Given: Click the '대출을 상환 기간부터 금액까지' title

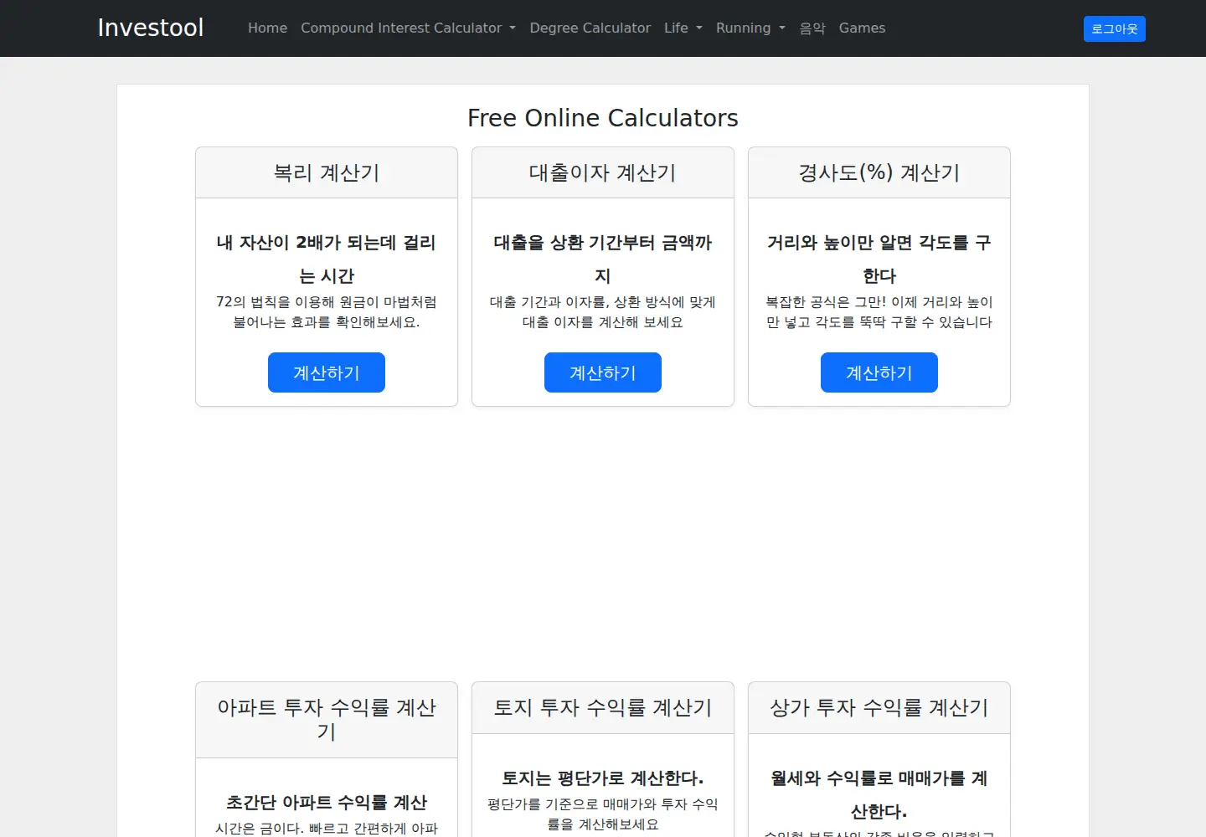Looking at the screenshot, I should click(603, 259).
